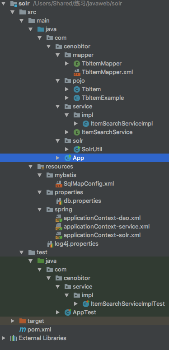Select the pojo package label
The image size is (169, 350).
(79, 81)
